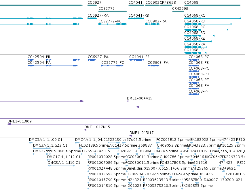This screenshot has width=245, height=190.
Task: Click transcript label CG6927-RA
Action: point(98,16)
